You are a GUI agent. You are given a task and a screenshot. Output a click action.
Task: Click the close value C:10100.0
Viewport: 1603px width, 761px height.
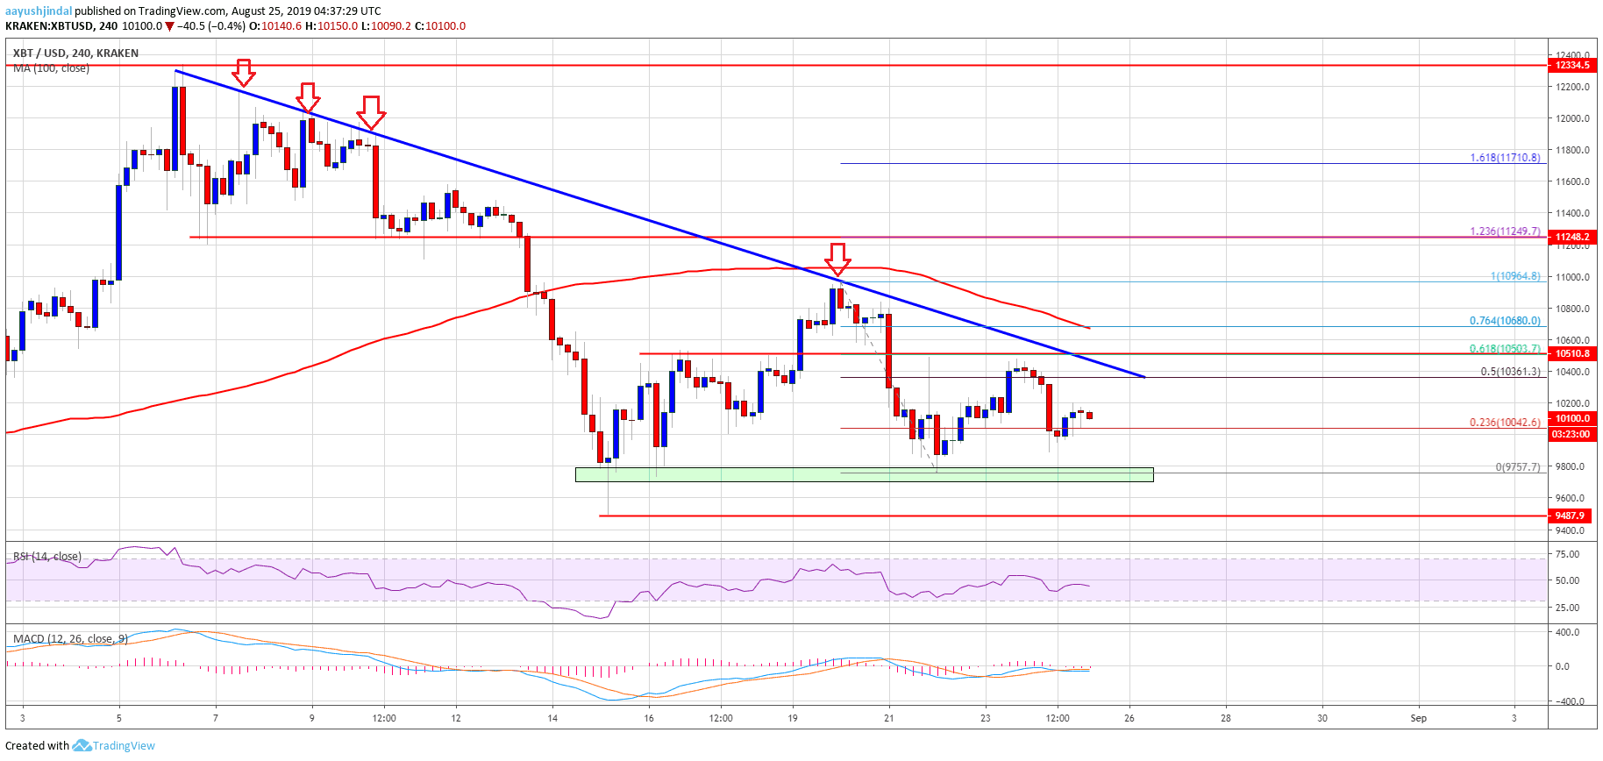[x=440, y=26]
